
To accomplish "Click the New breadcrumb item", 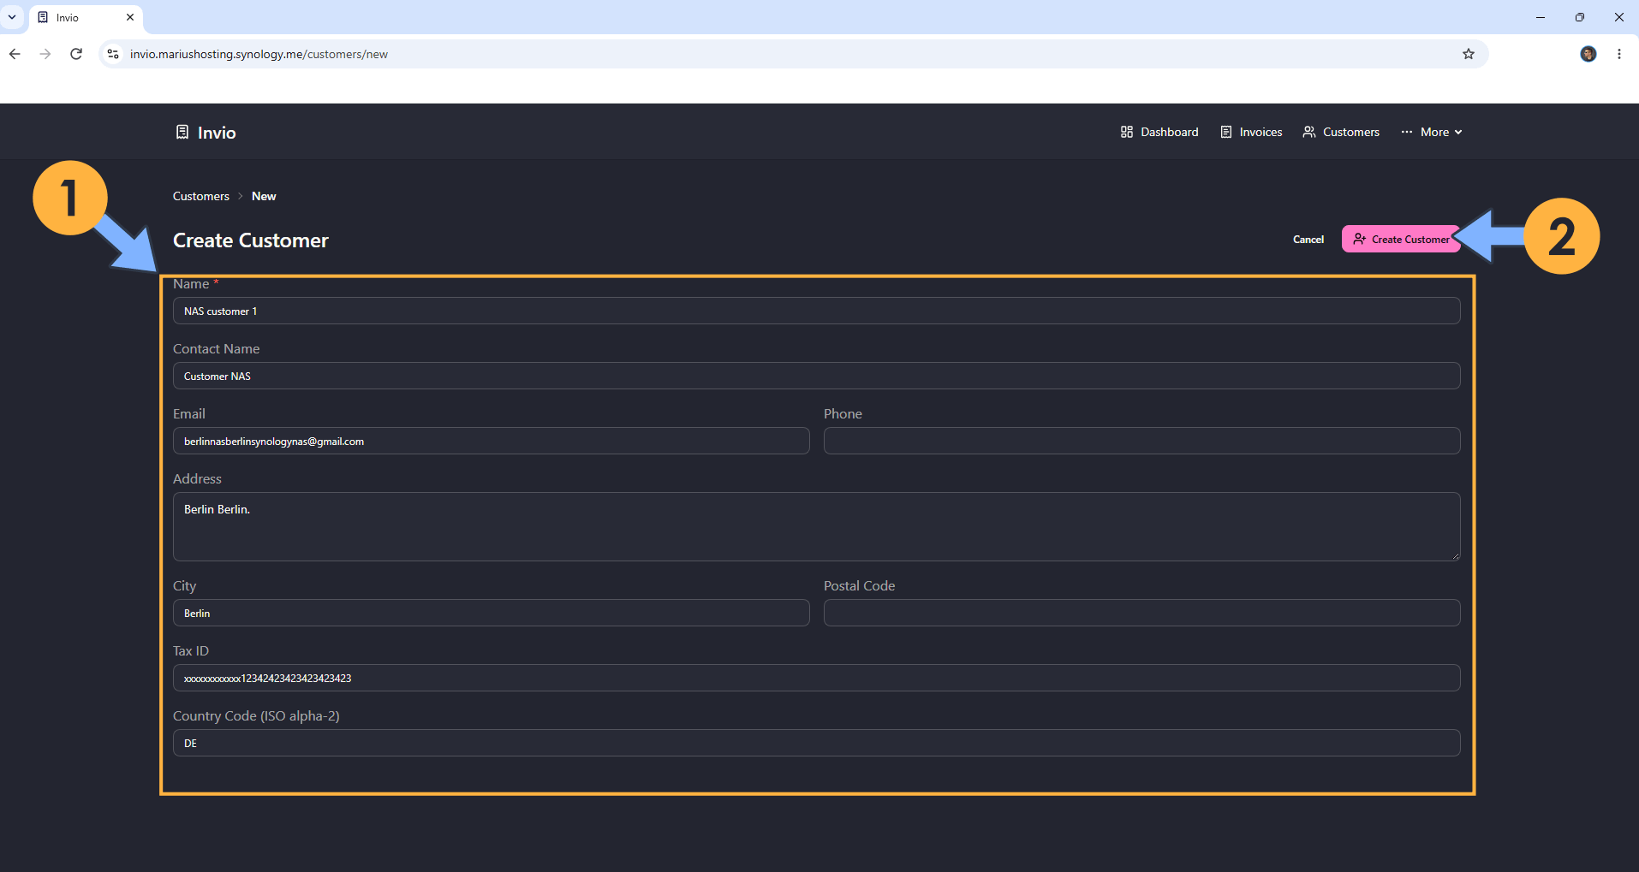I will tap(264, 196).
